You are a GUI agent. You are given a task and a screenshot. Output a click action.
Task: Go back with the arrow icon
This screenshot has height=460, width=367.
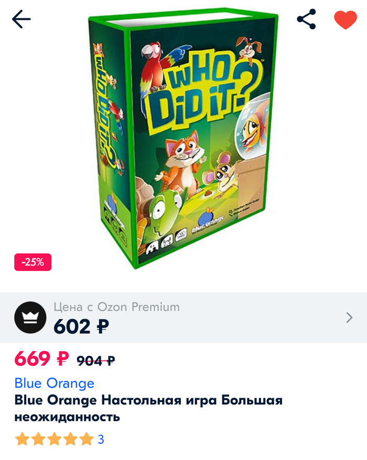[21, 19]
